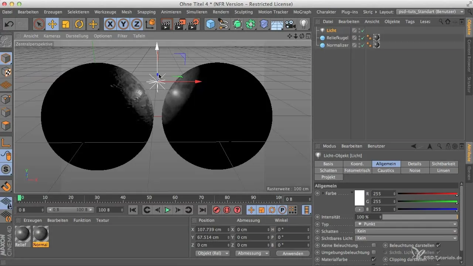The image size is (473, 266).
Task: Select the S snapping icon in left toolbar
Action: [x=6, y=170]
